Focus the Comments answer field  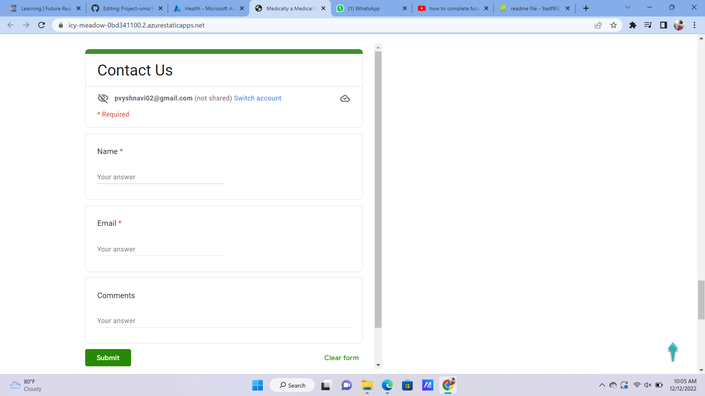pyautogui.click(x=224, y=321)
